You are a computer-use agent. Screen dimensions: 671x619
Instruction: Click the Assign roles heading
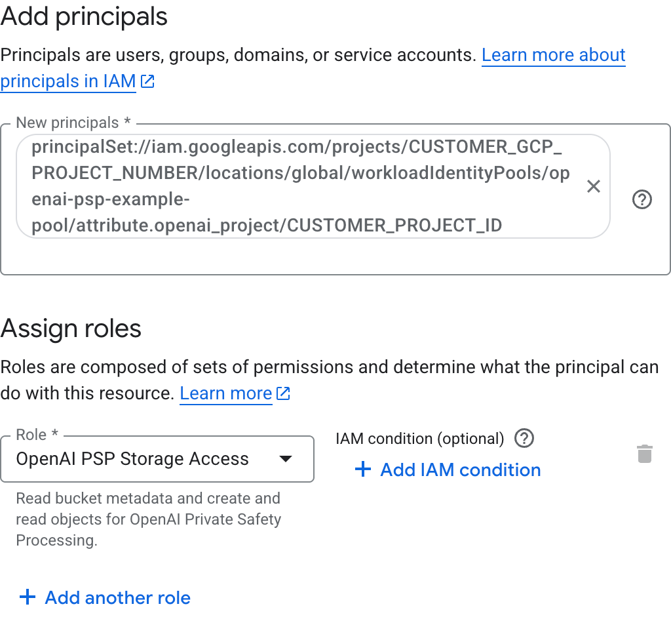[71, 329]
